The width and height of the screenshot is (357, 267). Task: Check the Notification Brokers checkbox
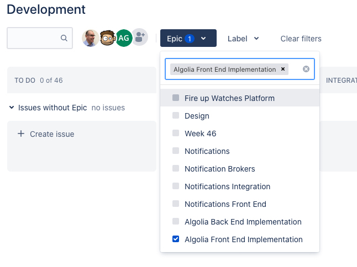[176, 168]
